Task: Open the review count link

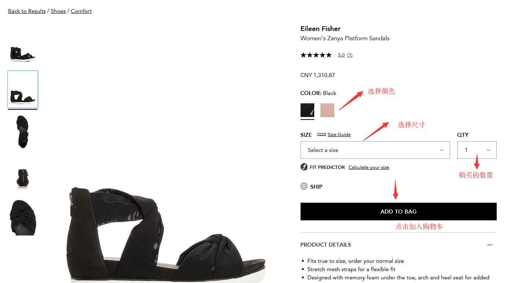Action: (x=350, y=55)
